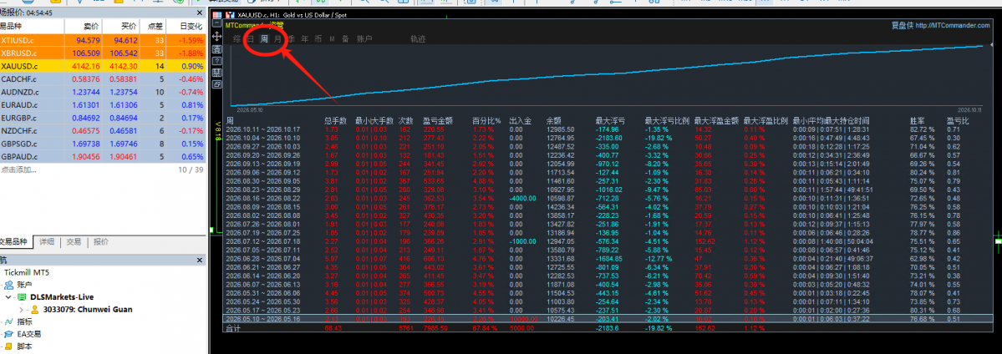The image size is (1002, 354).
Task: Click the 胜率 column header
Action: pos(917,120)
